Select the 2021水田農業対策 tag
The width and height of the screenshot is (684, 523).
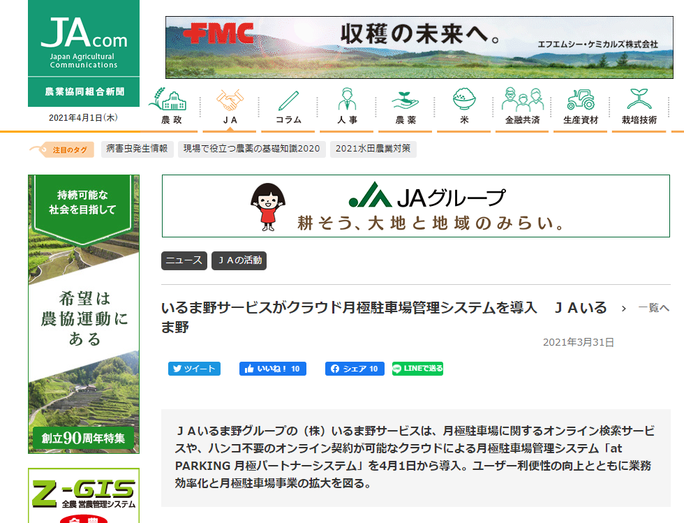pos(373,149)
